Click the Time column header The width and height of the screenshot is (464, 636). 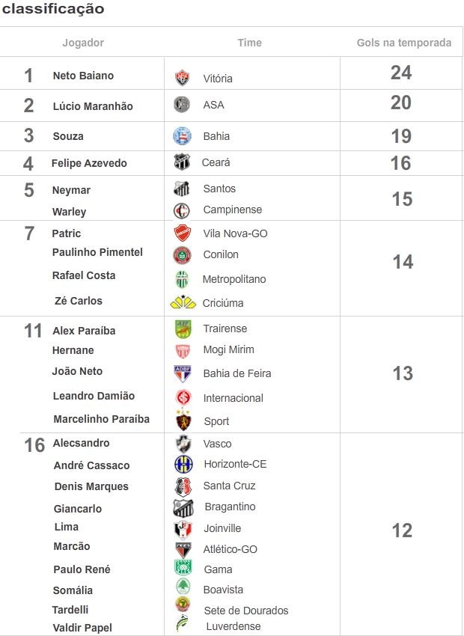pos(249,43)
